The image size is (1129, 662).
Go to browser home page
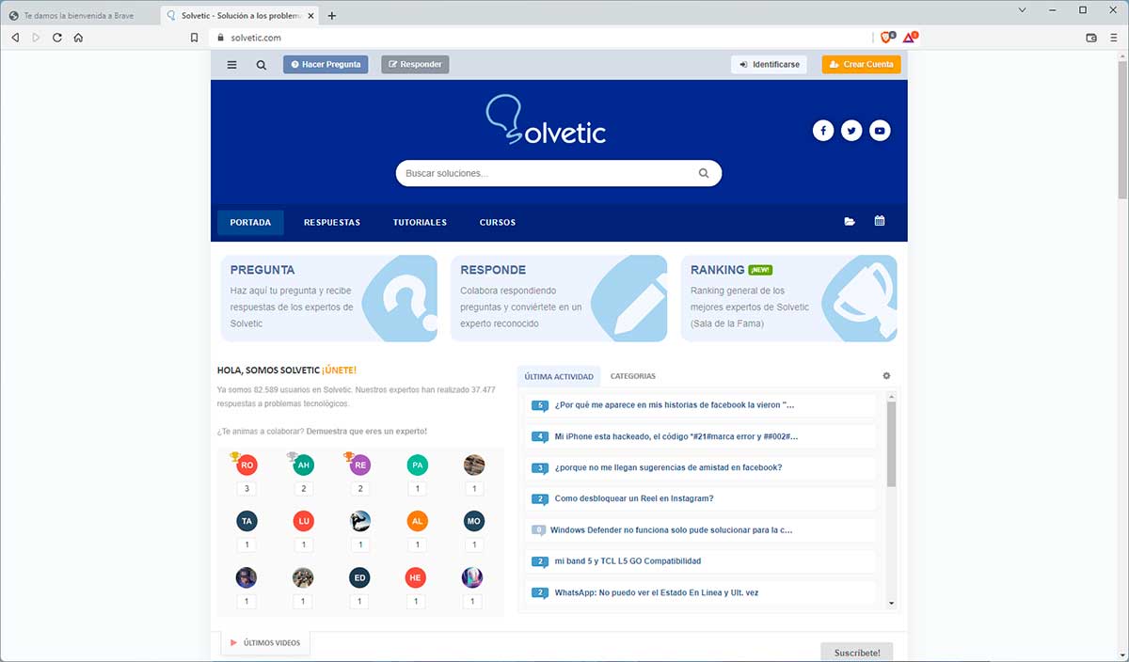78,38
